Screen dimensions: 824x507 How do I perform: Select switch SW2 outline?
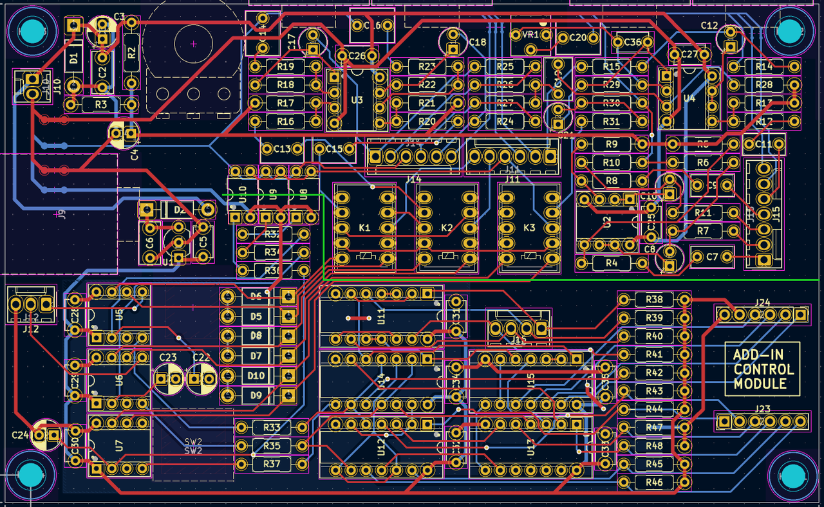pos(192,444)
